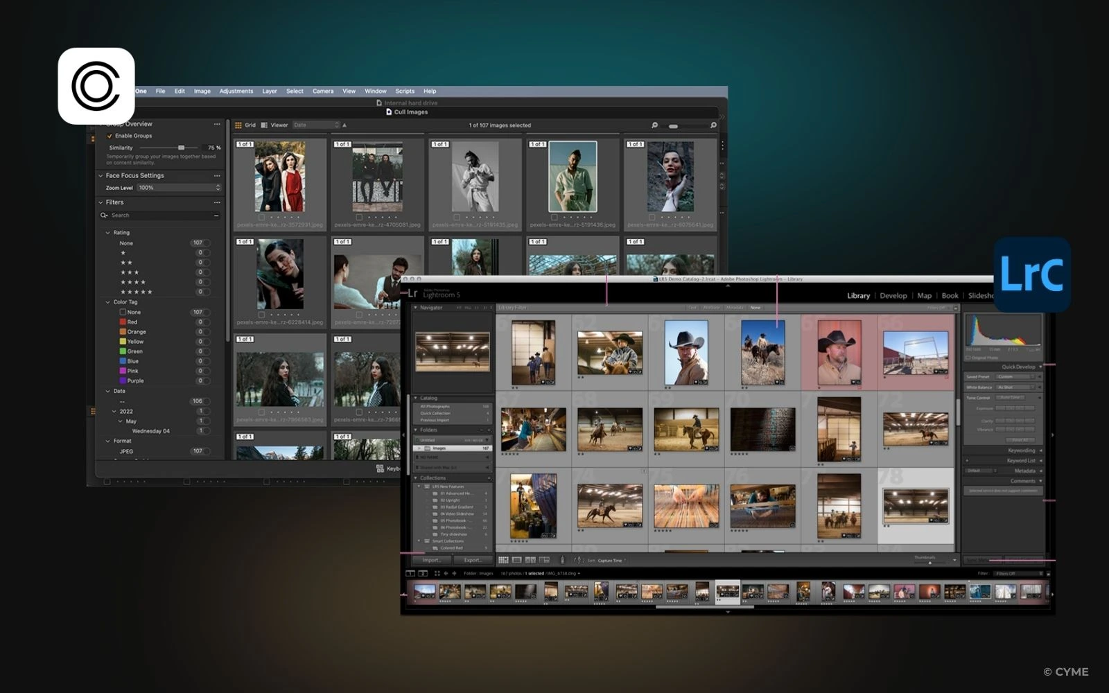Switch to Loupe view icon in Lightroom toolbar

coord(517,560)
